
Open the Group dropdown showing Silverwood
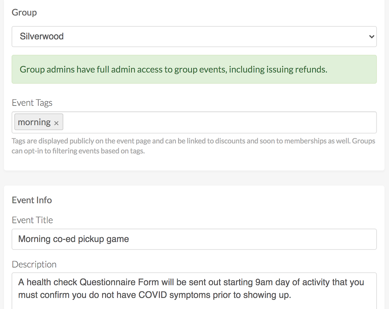(x=194, y=37)
